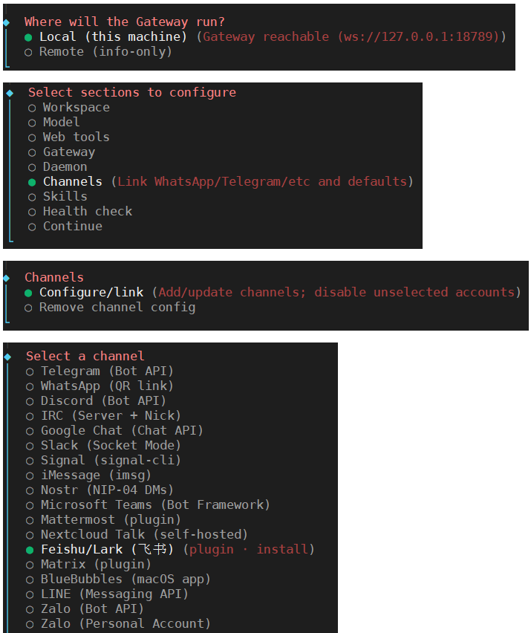Click Continue in sections list
This screenshot has height=633, width=531.
click(65, 227)
